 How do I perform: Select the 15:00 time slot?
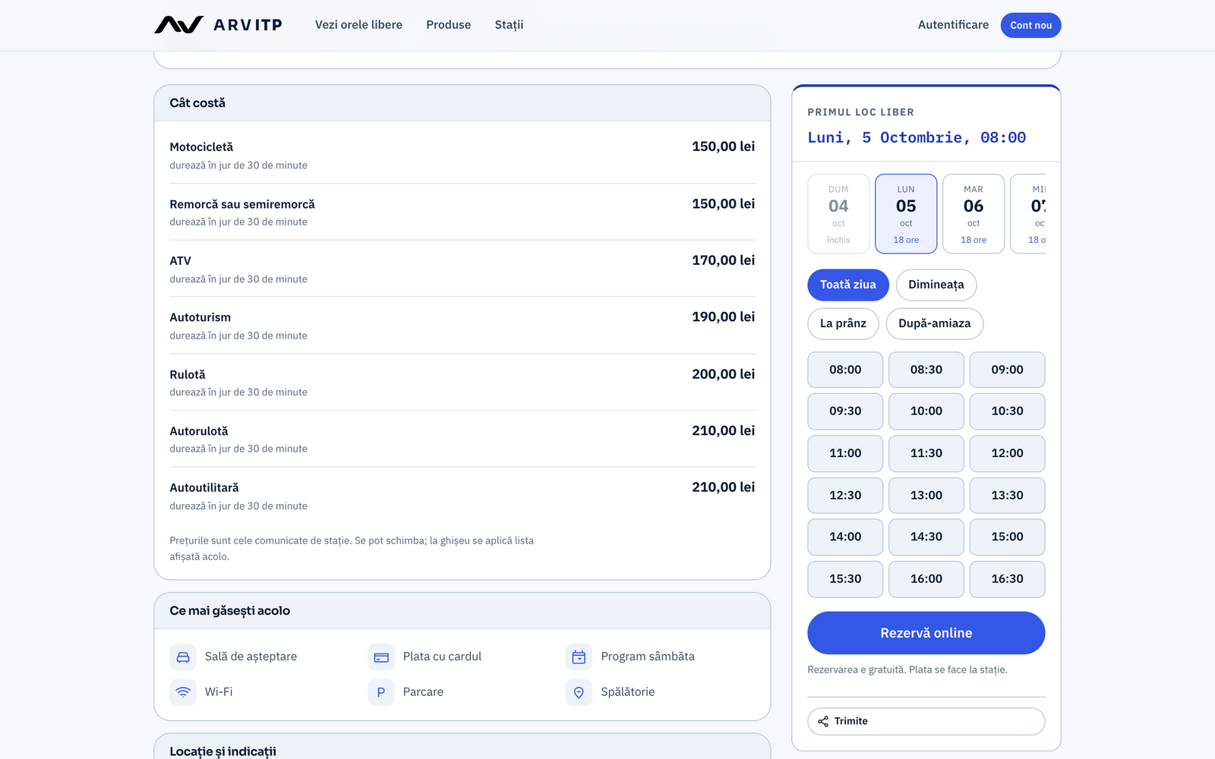1007,537
